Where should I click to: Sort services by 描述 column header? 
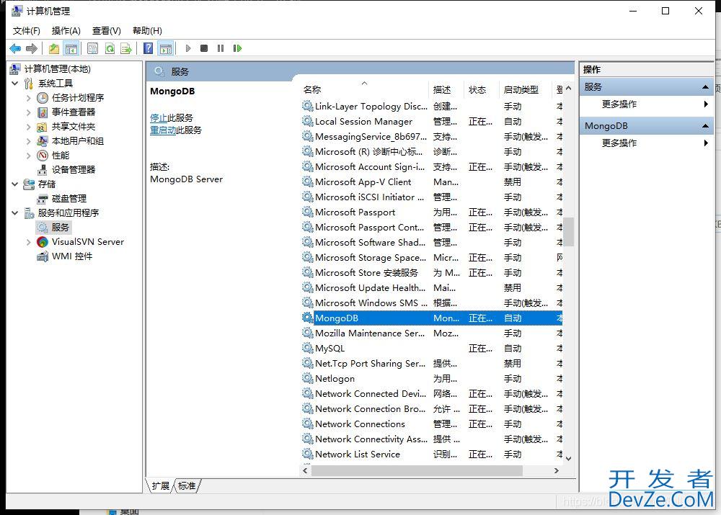pyautogui.click(x=447, y=89)
